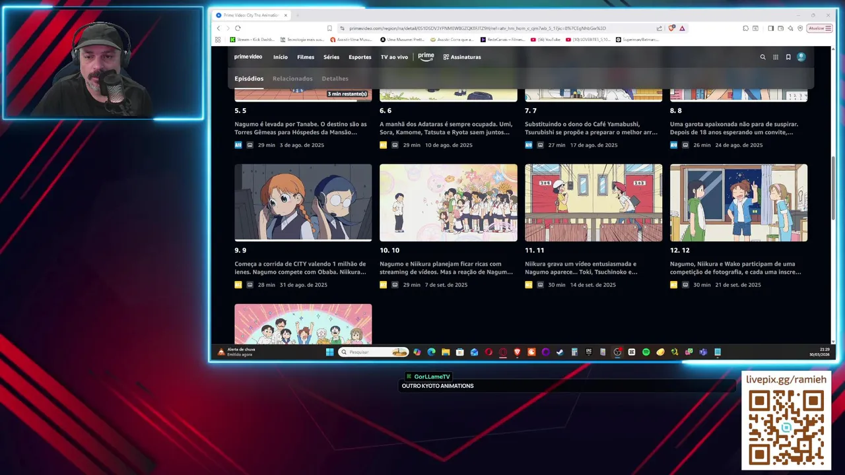Open the Prime channel logo link
Viewport: 845px width, 475px height.
[x=426, y=57]
